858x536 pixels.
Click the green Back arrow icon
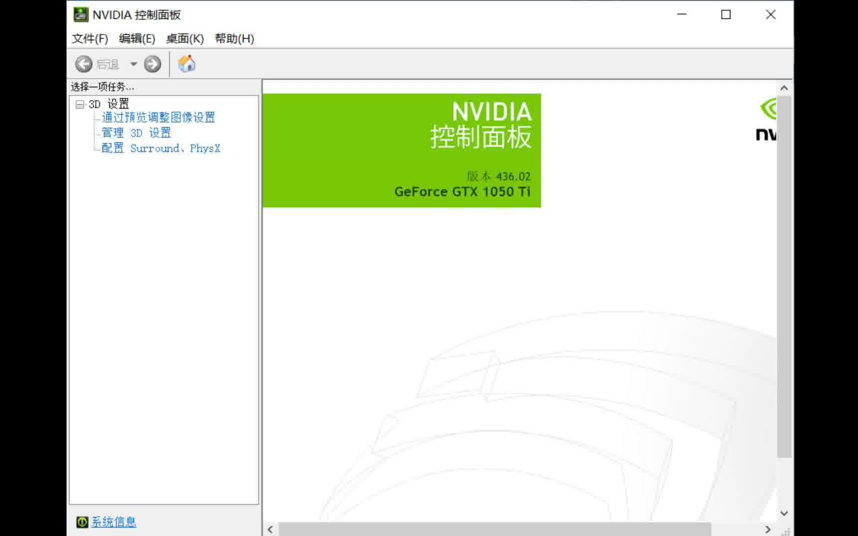[83, 64]
